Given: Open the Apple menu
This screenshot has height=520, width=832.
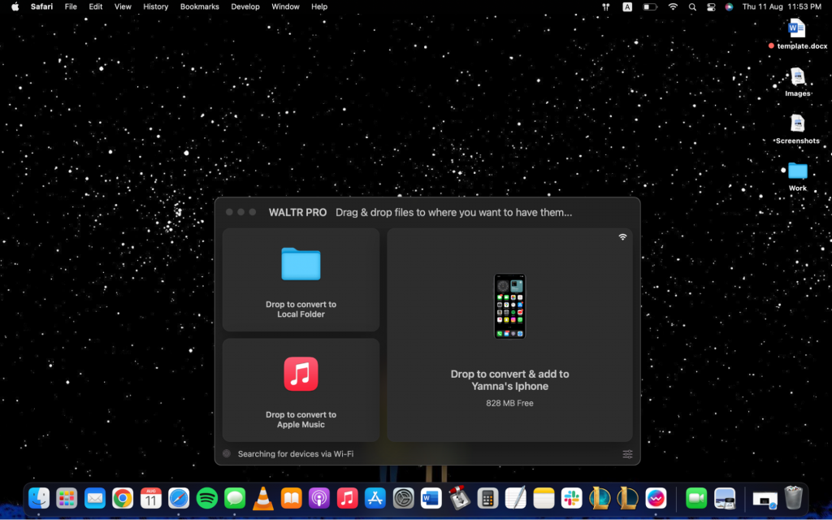Looking at the screenshot, I should pos(15,6).
